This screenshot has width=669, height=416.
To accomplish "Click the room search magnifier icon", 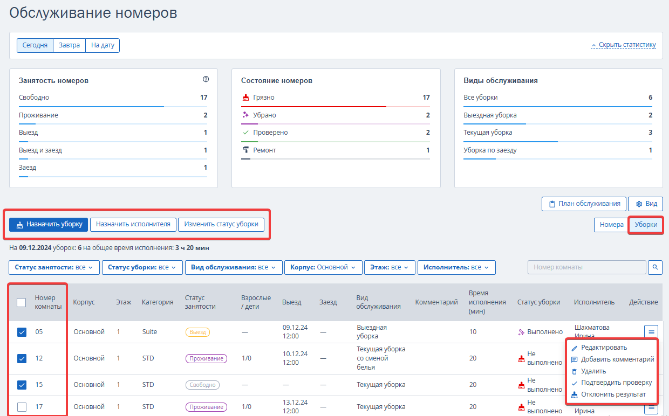I will click(655, 267).
